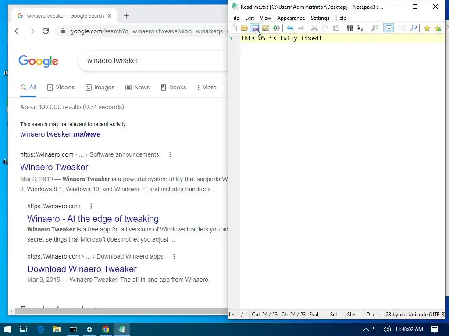Open three-dot menu next to https://winaero.com
This screenshot has height=336, width=449.
91,206
